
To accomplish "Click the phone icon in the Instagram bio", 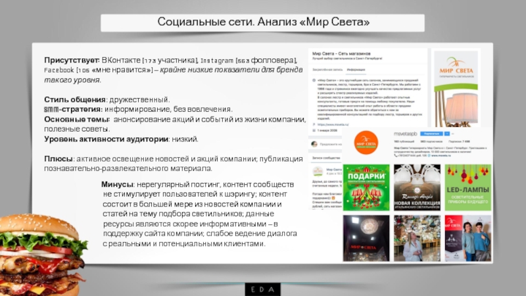I will coord(396,156).
